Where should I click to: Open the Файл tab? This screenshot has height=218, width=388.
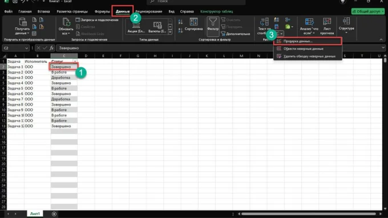tap(9, 11)
